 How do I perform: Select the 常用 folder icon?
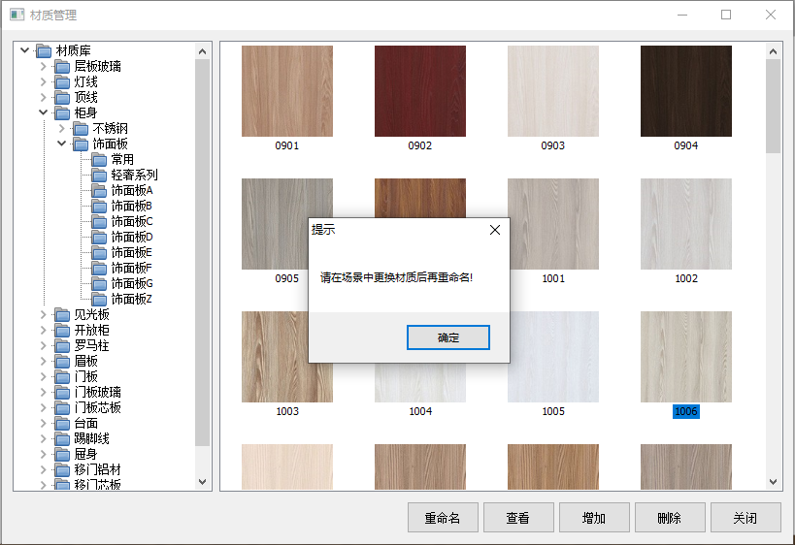pyautogui.click(x=99, y=160)
